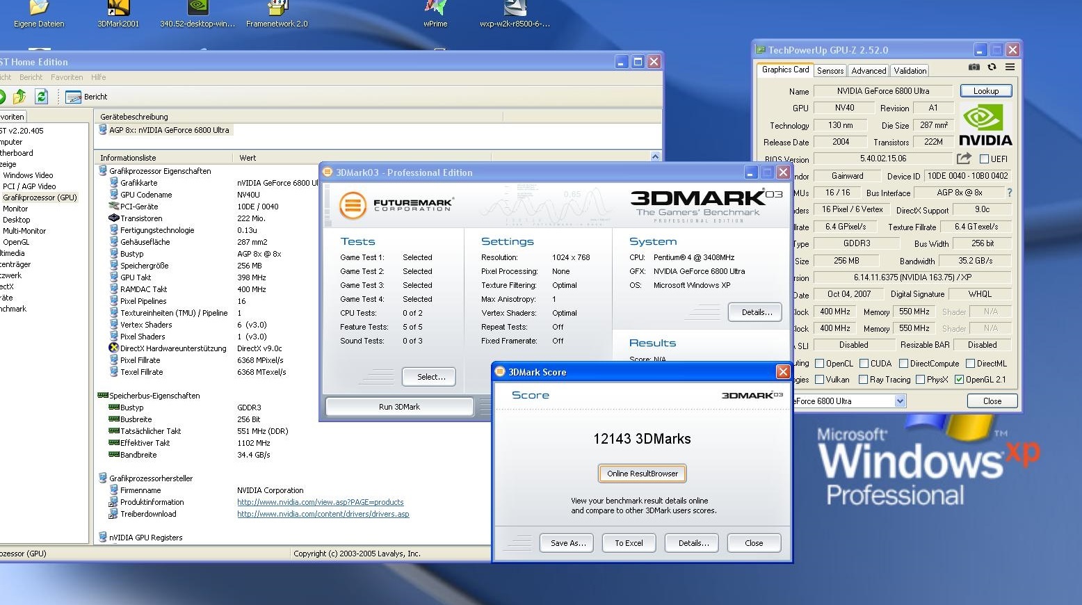Image resolution: width=1082 pixels, height=605 pixels.
Task: Switch to the Validation tab in GPU-Z
Action: (910, 71)
